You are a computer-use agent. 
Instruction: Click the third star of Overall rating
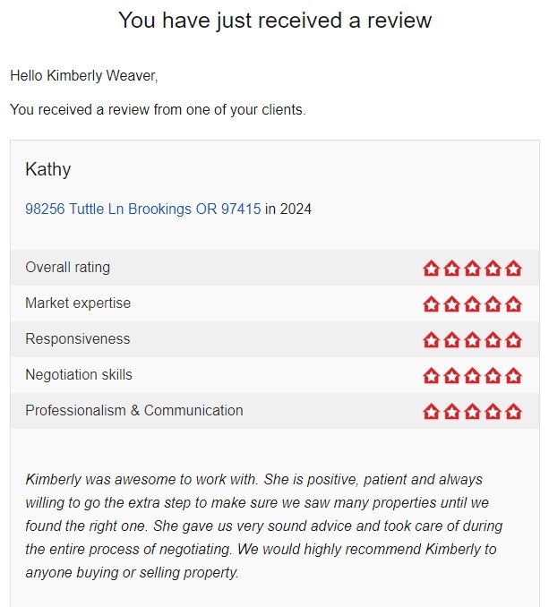[x=472, y=269]
